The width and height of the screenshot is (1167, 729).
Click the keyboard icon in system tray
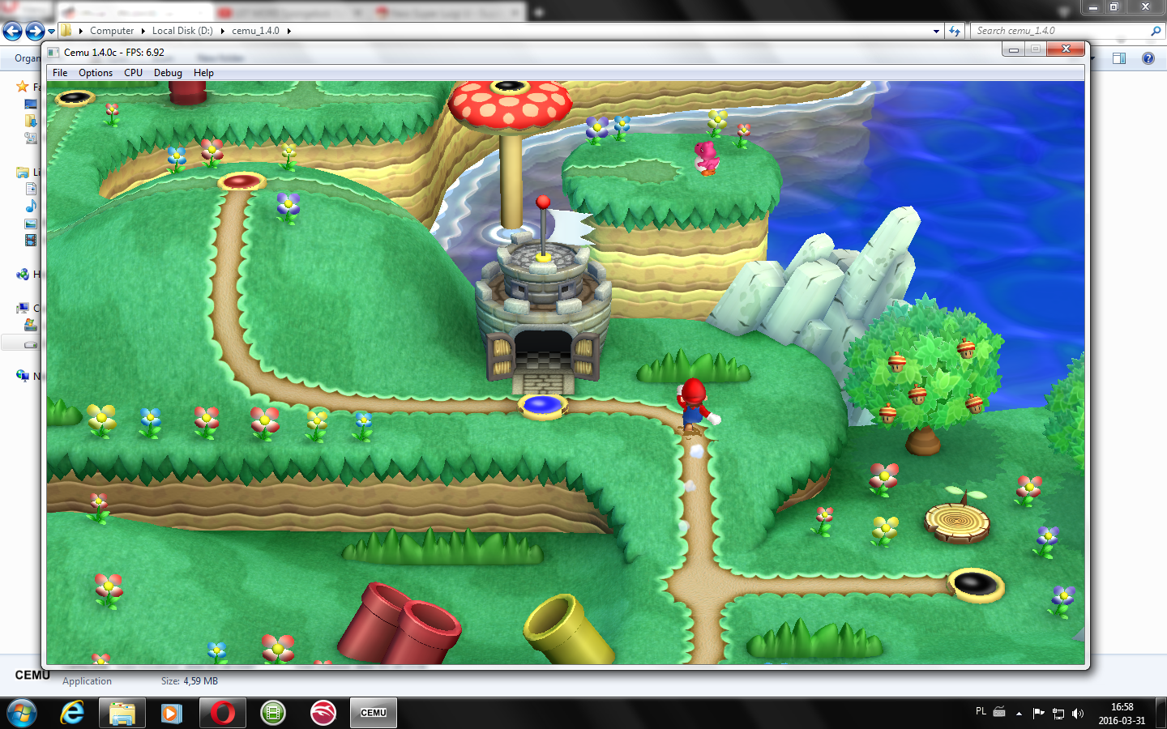[x=999, y=713]
